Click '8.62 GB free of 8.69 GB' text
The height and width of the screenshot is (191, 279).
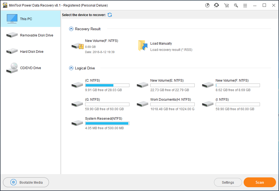(x=233, y=90)
